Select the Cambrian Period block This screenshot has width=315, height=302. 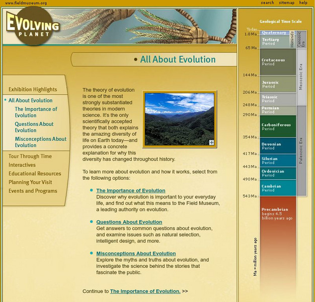pyautogui.click(x=278, y=188)
